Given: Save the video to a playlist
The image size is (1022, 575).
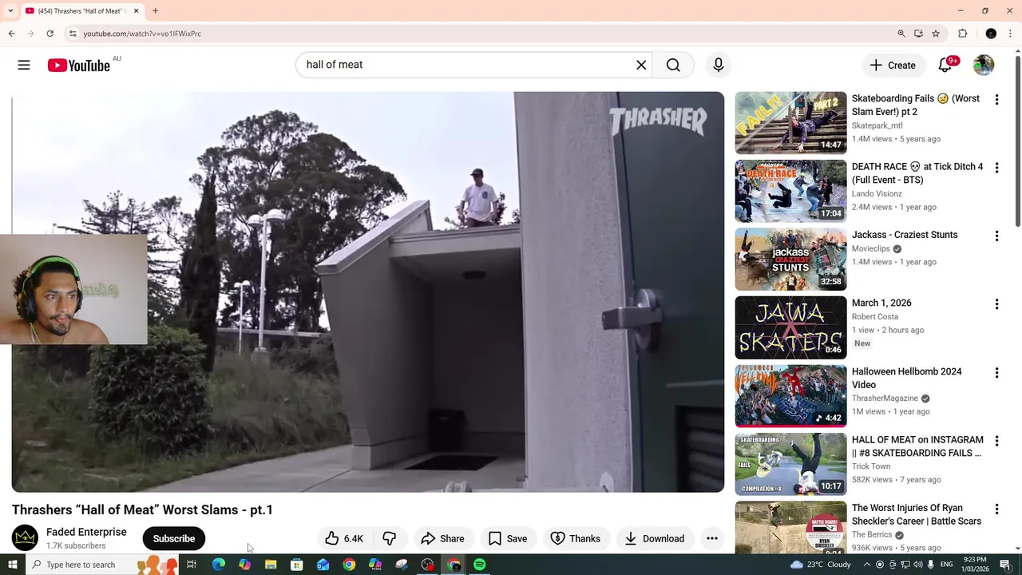Looking at the screenshot, I should [x=508, y=538].
